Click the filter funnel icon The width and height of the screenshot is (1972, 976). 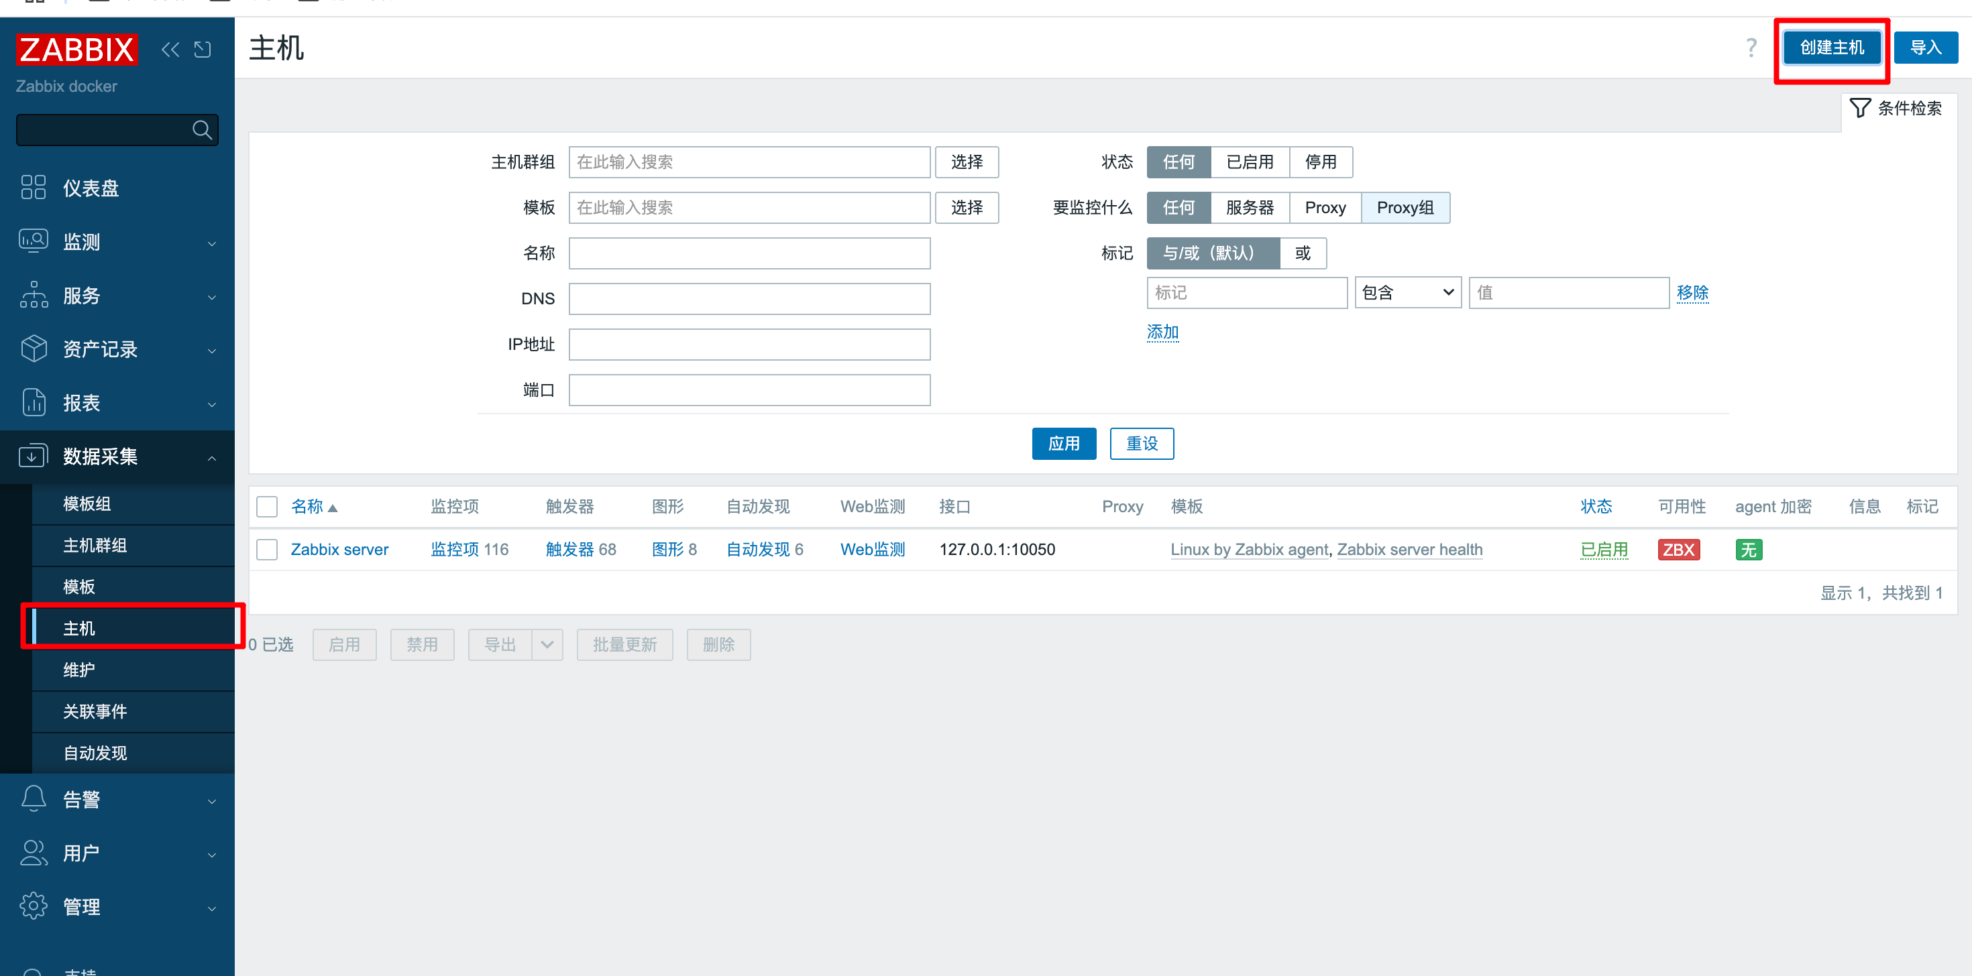click(x=1859, y=108)
